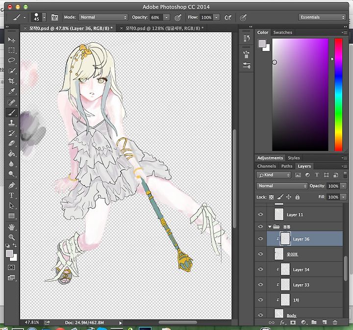Switch to the Channels tab
Screen dimensions: 353x330
[267, 166]
